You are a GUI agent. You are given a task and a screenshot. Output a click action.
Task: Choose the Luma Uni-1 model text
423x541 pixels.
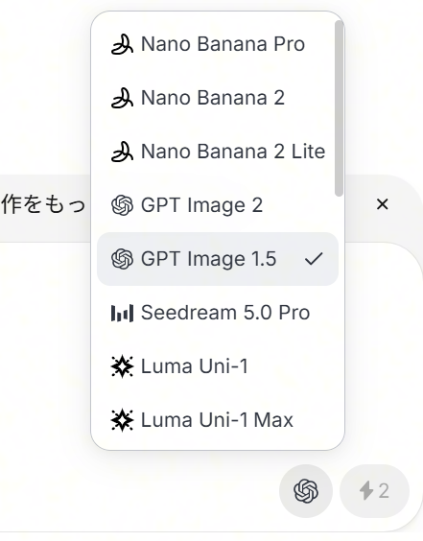click(195, 366)
